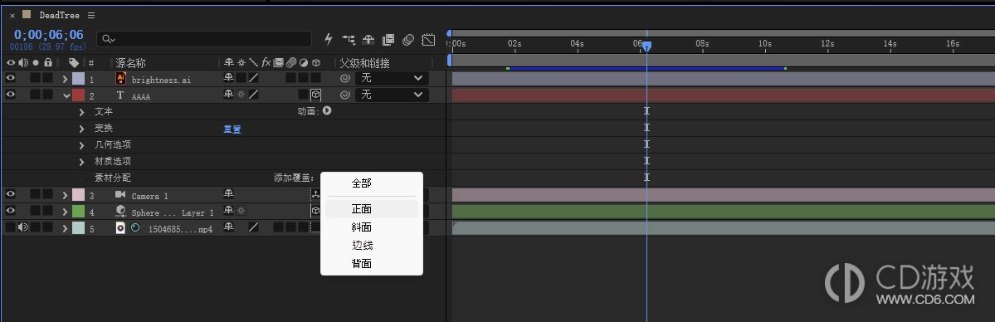Click the 重置 reset link
The height and width of the screenshot is (322, 995).
point(232,129)
